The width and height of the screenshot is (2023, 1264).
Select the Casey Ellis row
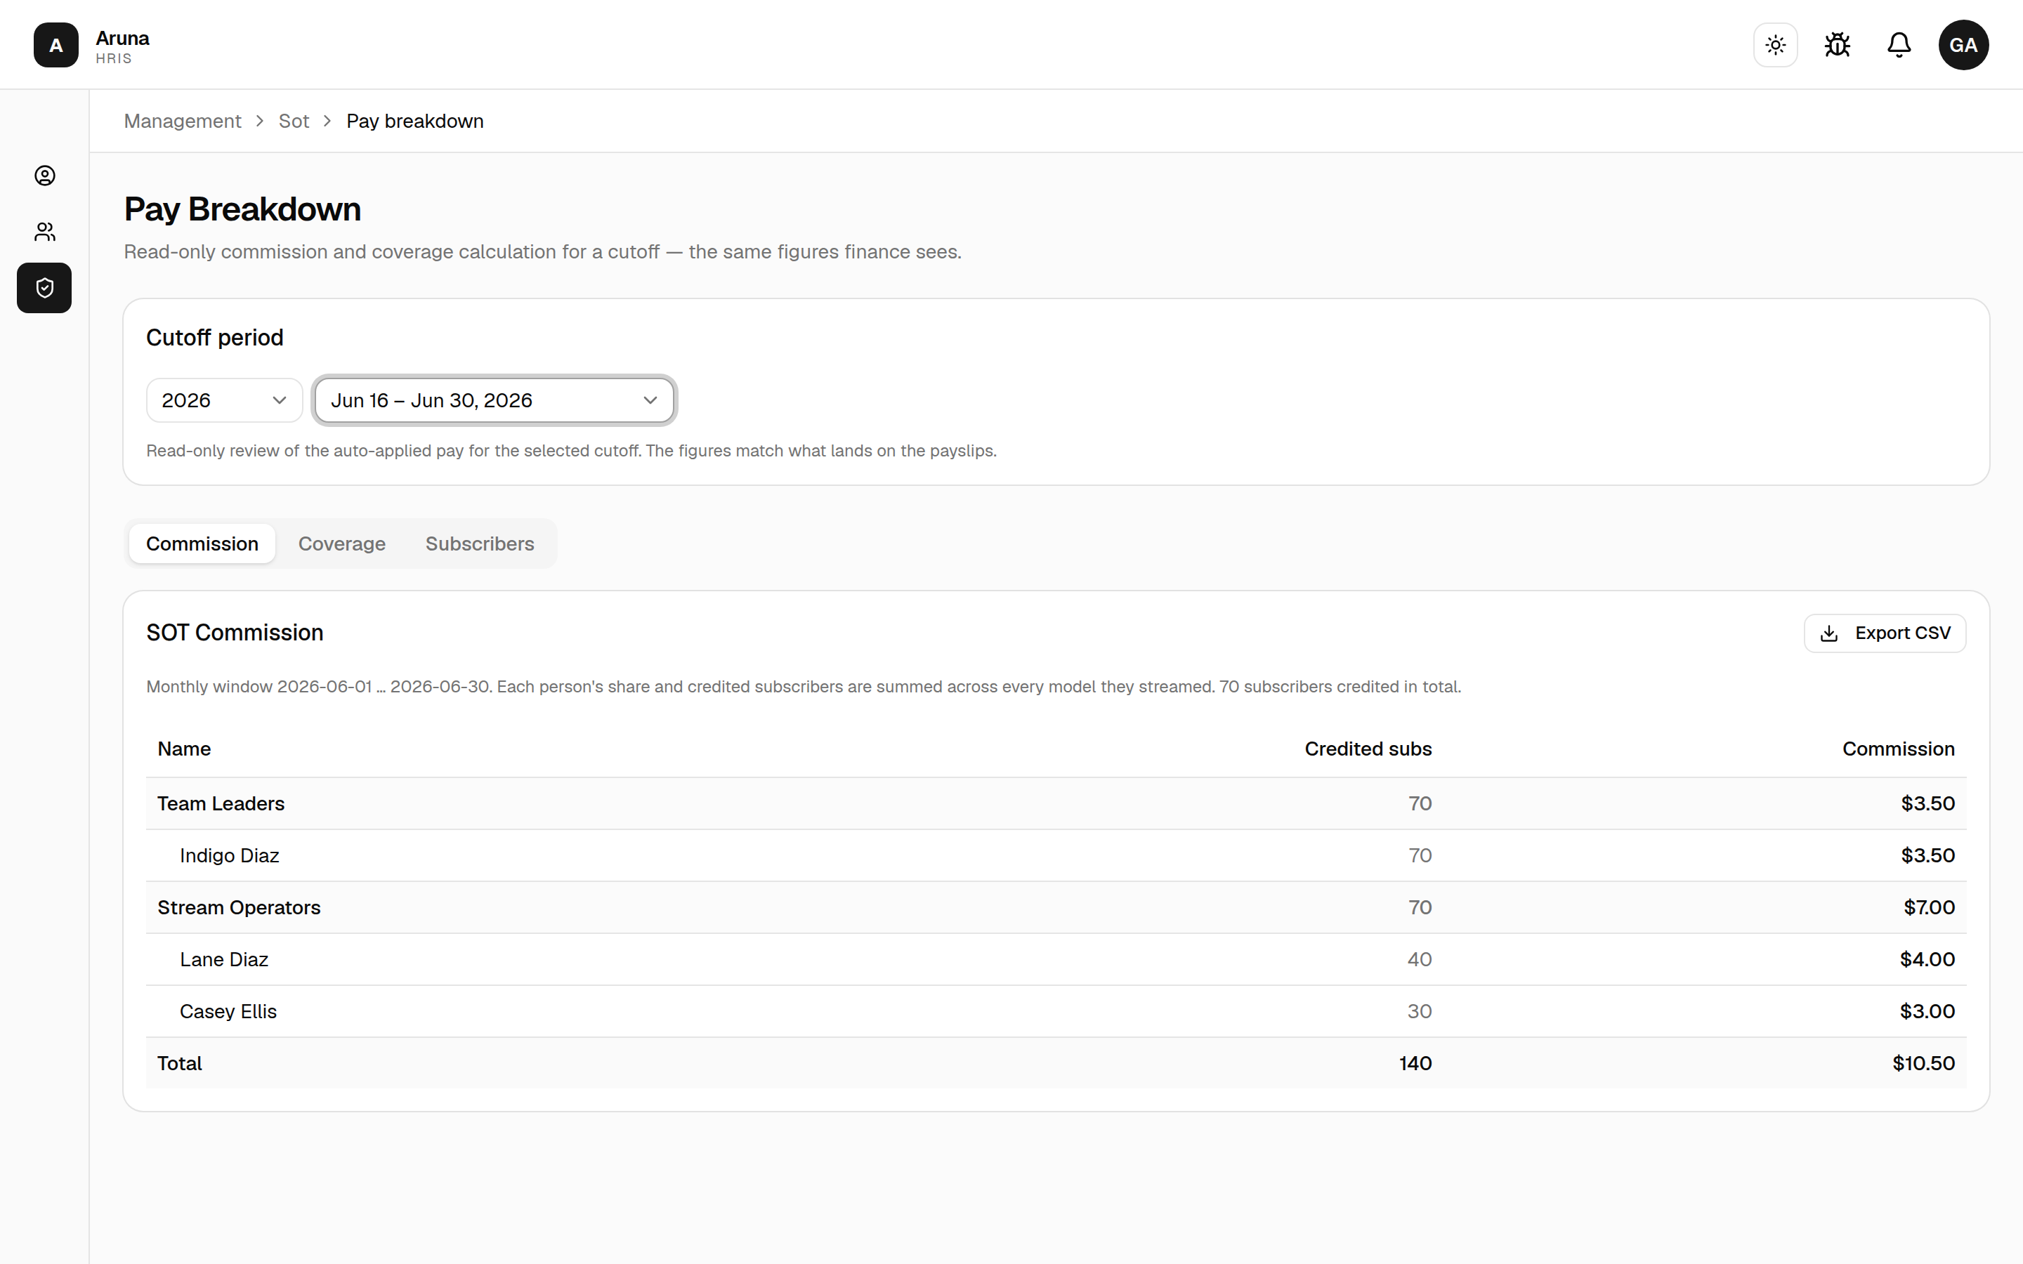coord(1056,1010)
